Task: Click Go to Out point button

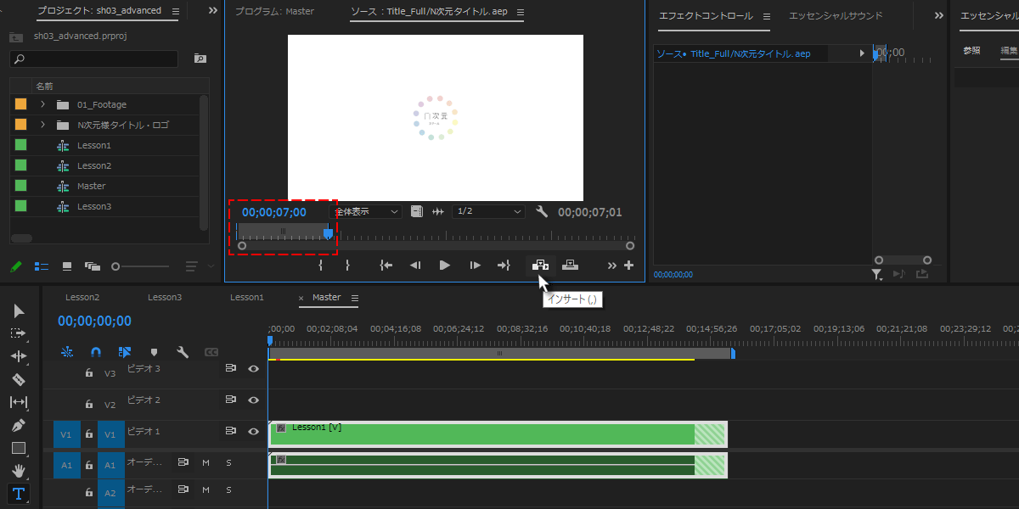Action: tap(504, 265)
